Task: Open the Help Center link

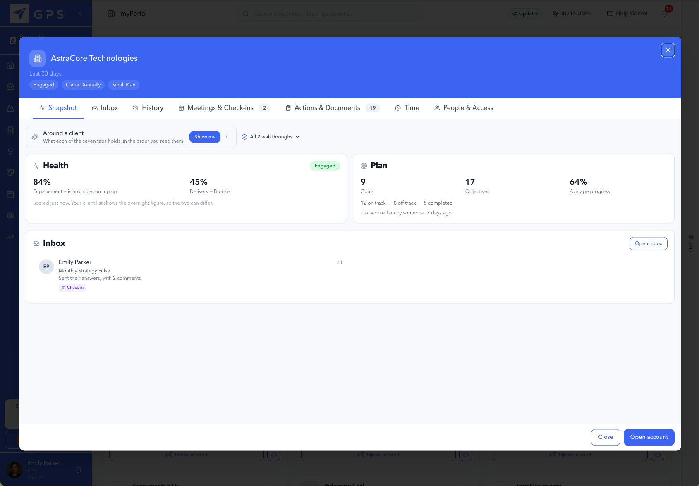Action: (x=627, y=14)
